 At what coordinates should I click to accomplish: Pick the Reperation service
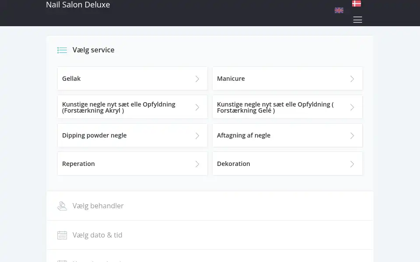click(x=133, y=164)
